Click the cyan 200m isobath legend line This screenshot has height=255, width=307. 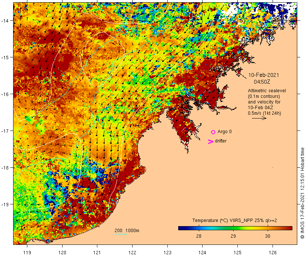tap(121, 234)
